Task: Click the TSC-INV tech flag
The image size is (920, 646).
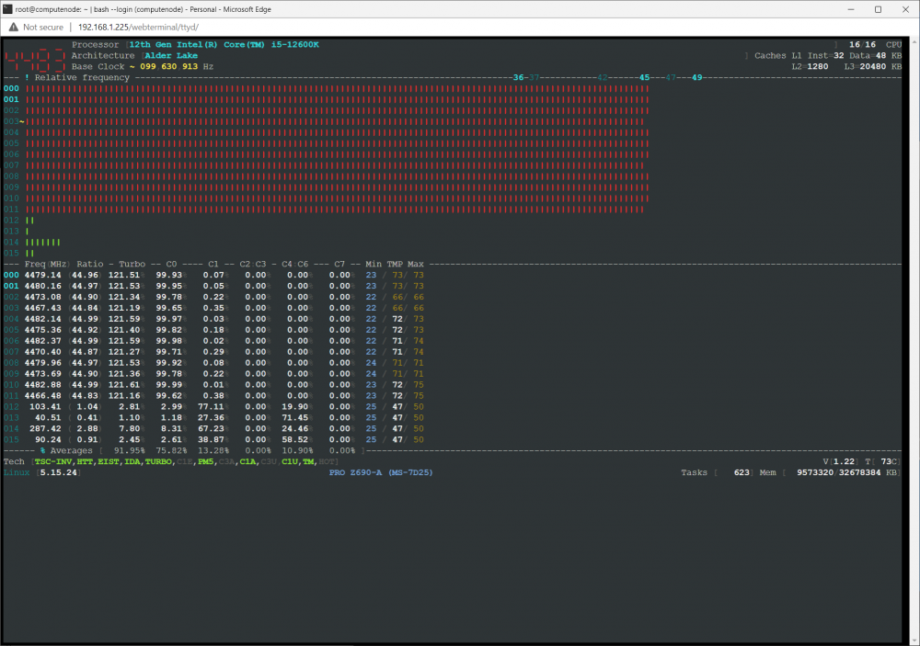Action: [53, 462]
